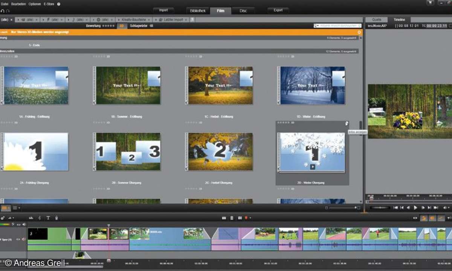This screenshot has width=452, height=271.
Task: Open the E-Store menu
Action: pos(49,4)
